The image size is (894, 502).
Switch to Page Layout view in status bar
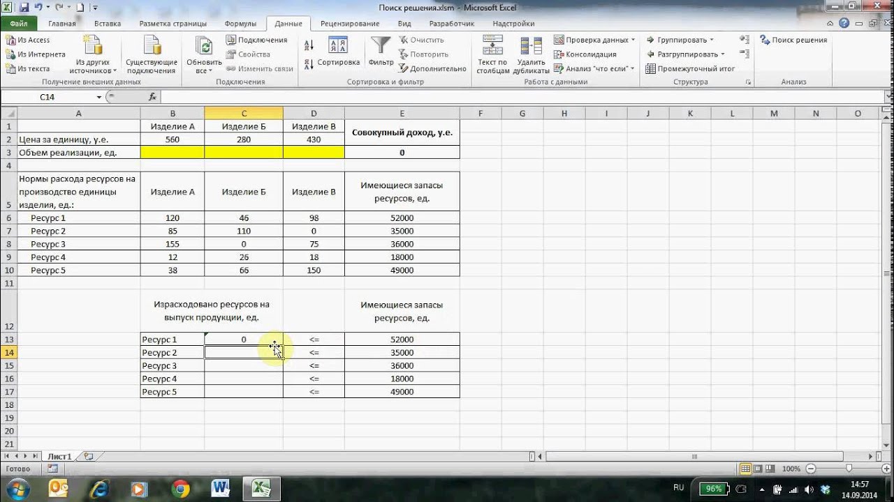pos(757,469)
